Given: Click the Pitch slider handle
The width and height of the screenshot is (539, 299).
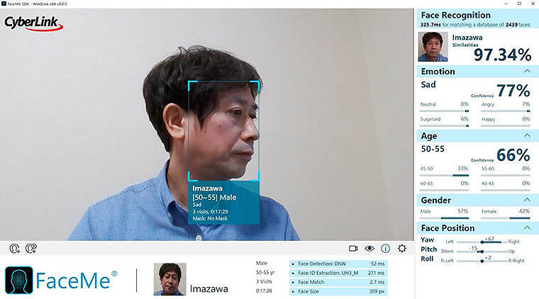Looking at the screenshot, I should [482, 252].
